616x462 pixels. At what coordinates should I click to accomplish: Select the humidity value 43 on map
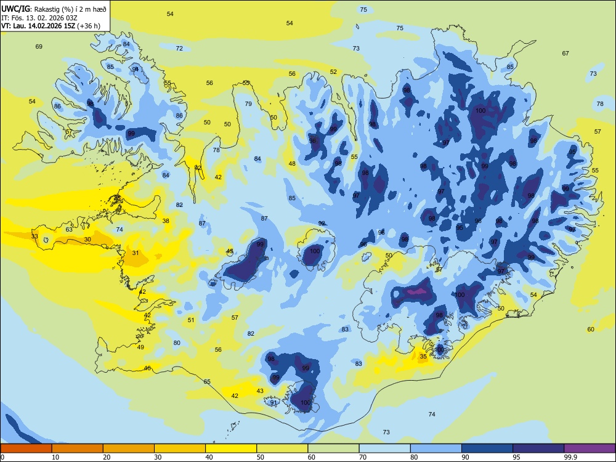[260, 391]
